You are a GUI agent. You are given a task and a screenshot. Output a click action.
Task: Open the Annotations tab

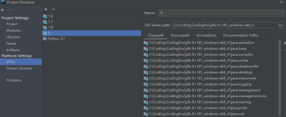point(206,35)
